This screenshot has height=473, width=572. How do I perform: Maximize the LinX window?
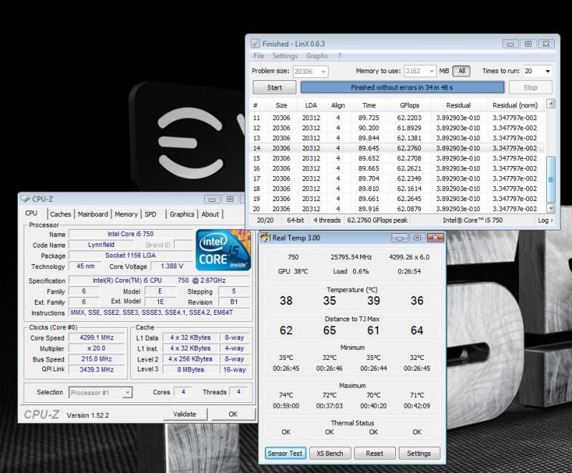(x=528, y=44)
